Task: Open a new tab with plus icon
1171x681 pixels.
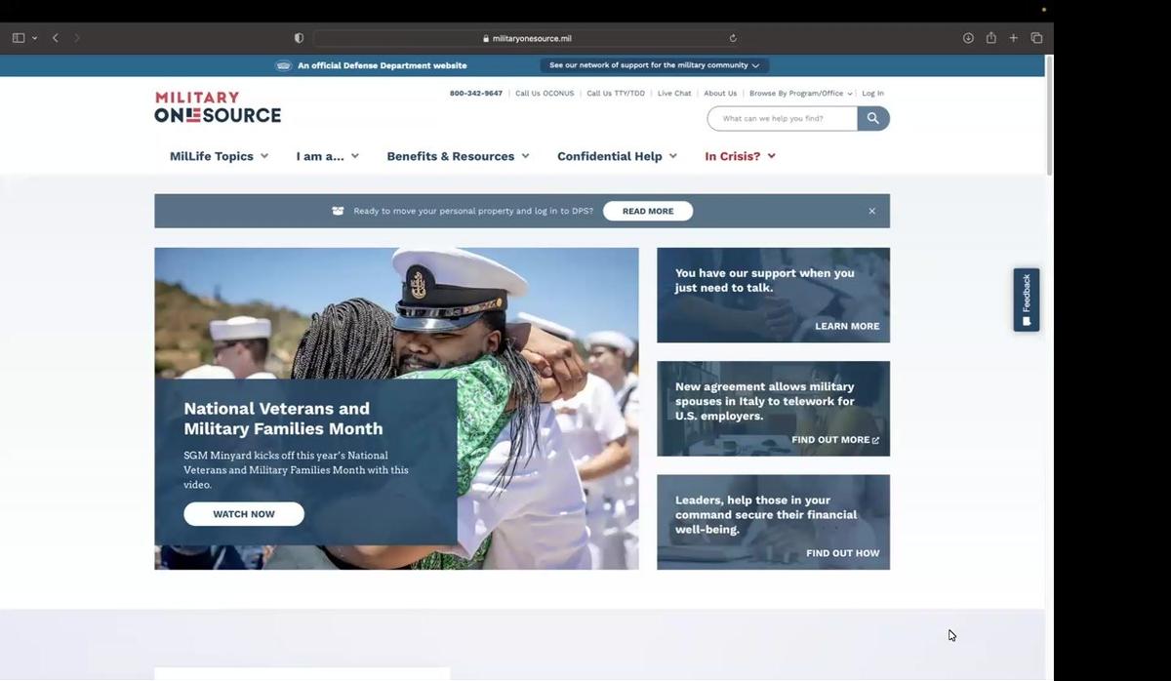Action: pos(1013,38)
